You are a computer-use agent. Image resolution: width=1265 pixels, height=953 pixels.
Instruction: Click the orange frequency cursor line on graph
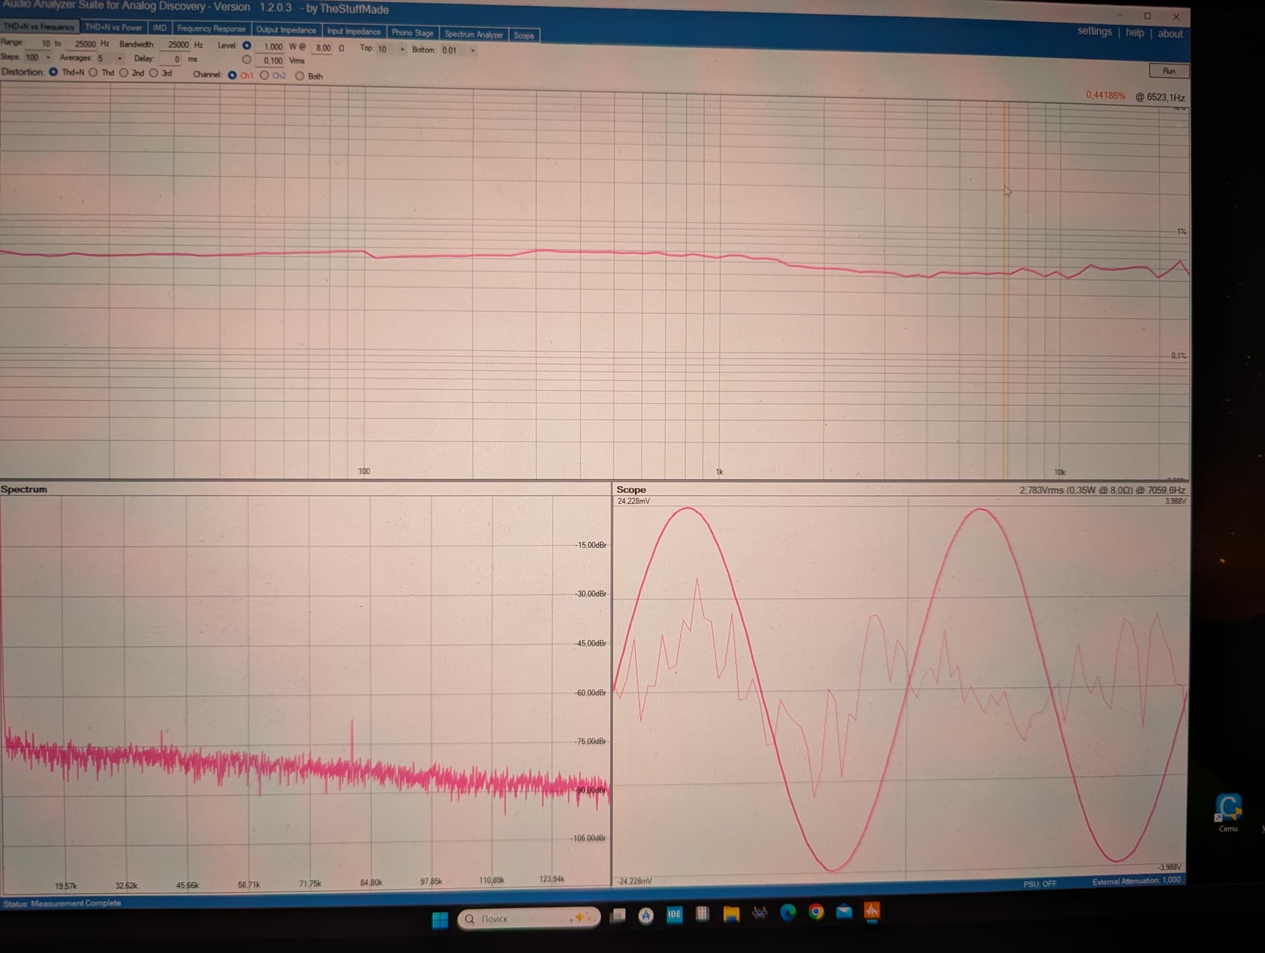(1005, 290)
